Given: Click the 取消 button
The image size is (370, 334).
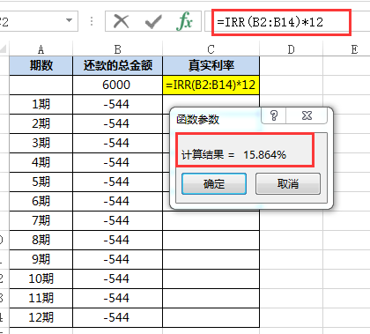Looking at the screenshot, I should click(288, 184).
